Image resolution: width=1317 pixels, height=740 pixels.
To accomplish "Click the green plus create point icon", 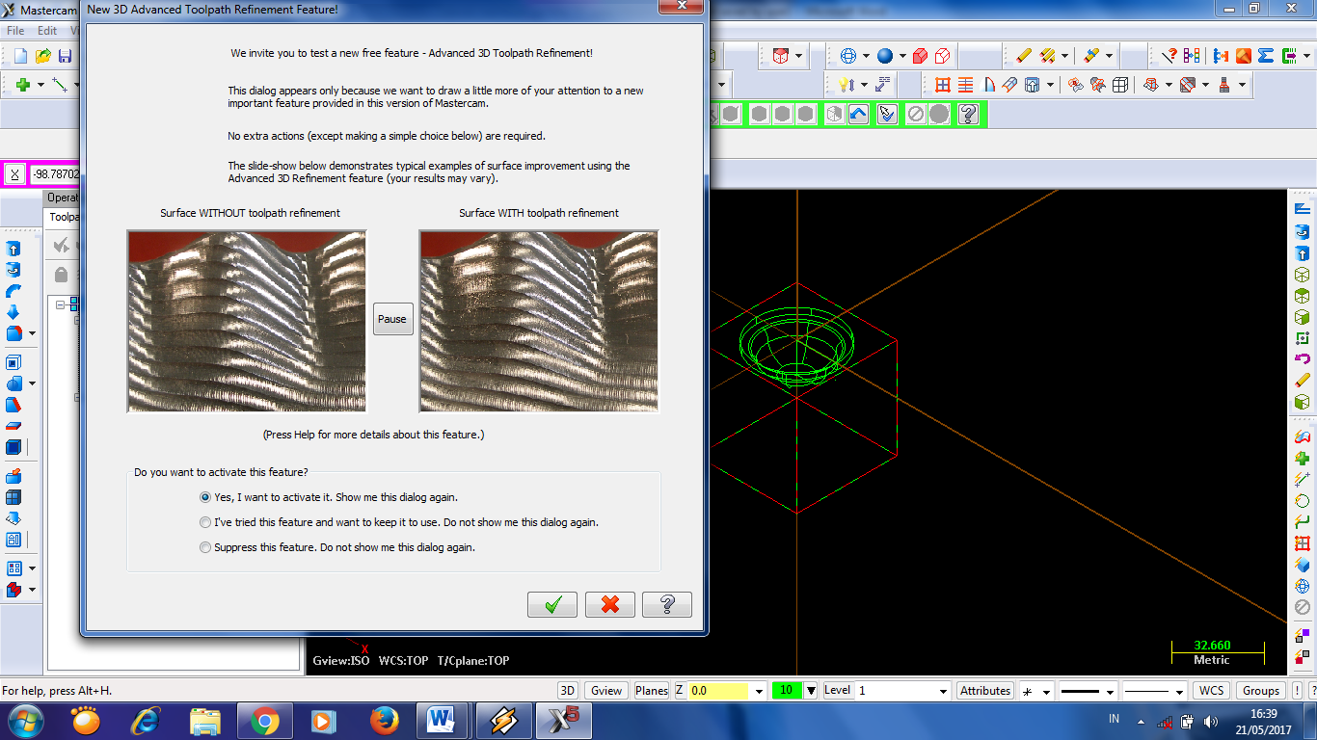I will click(x=23, y=85).
